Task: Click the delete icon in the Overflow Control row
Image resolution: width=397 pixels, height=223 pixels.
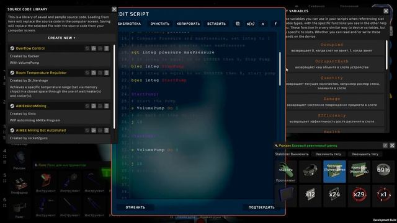Action: (107, 48)
